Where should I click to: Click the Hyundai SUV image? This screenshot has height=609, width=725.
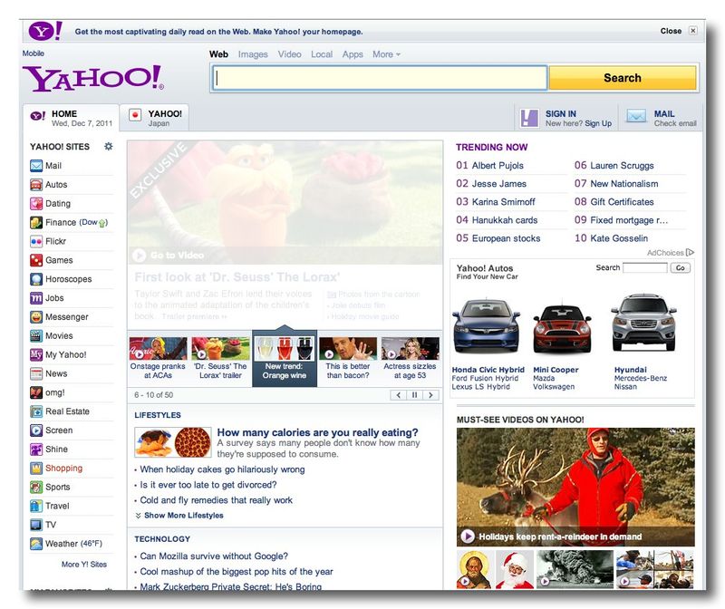tap(643, 323)
